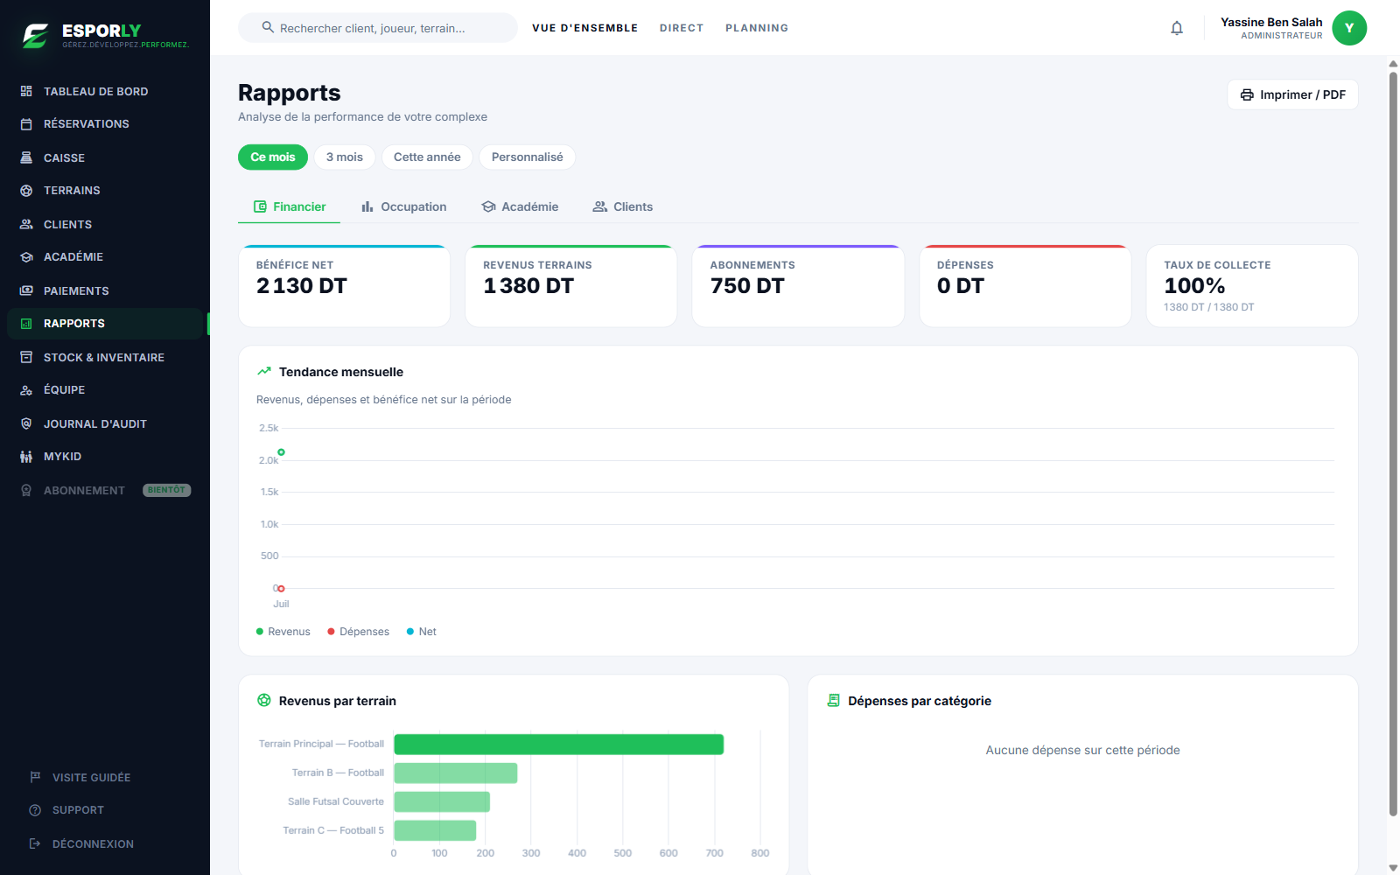Switch to the Financier tab
This screenshot has height=875, width=1400.
[290, 206]
